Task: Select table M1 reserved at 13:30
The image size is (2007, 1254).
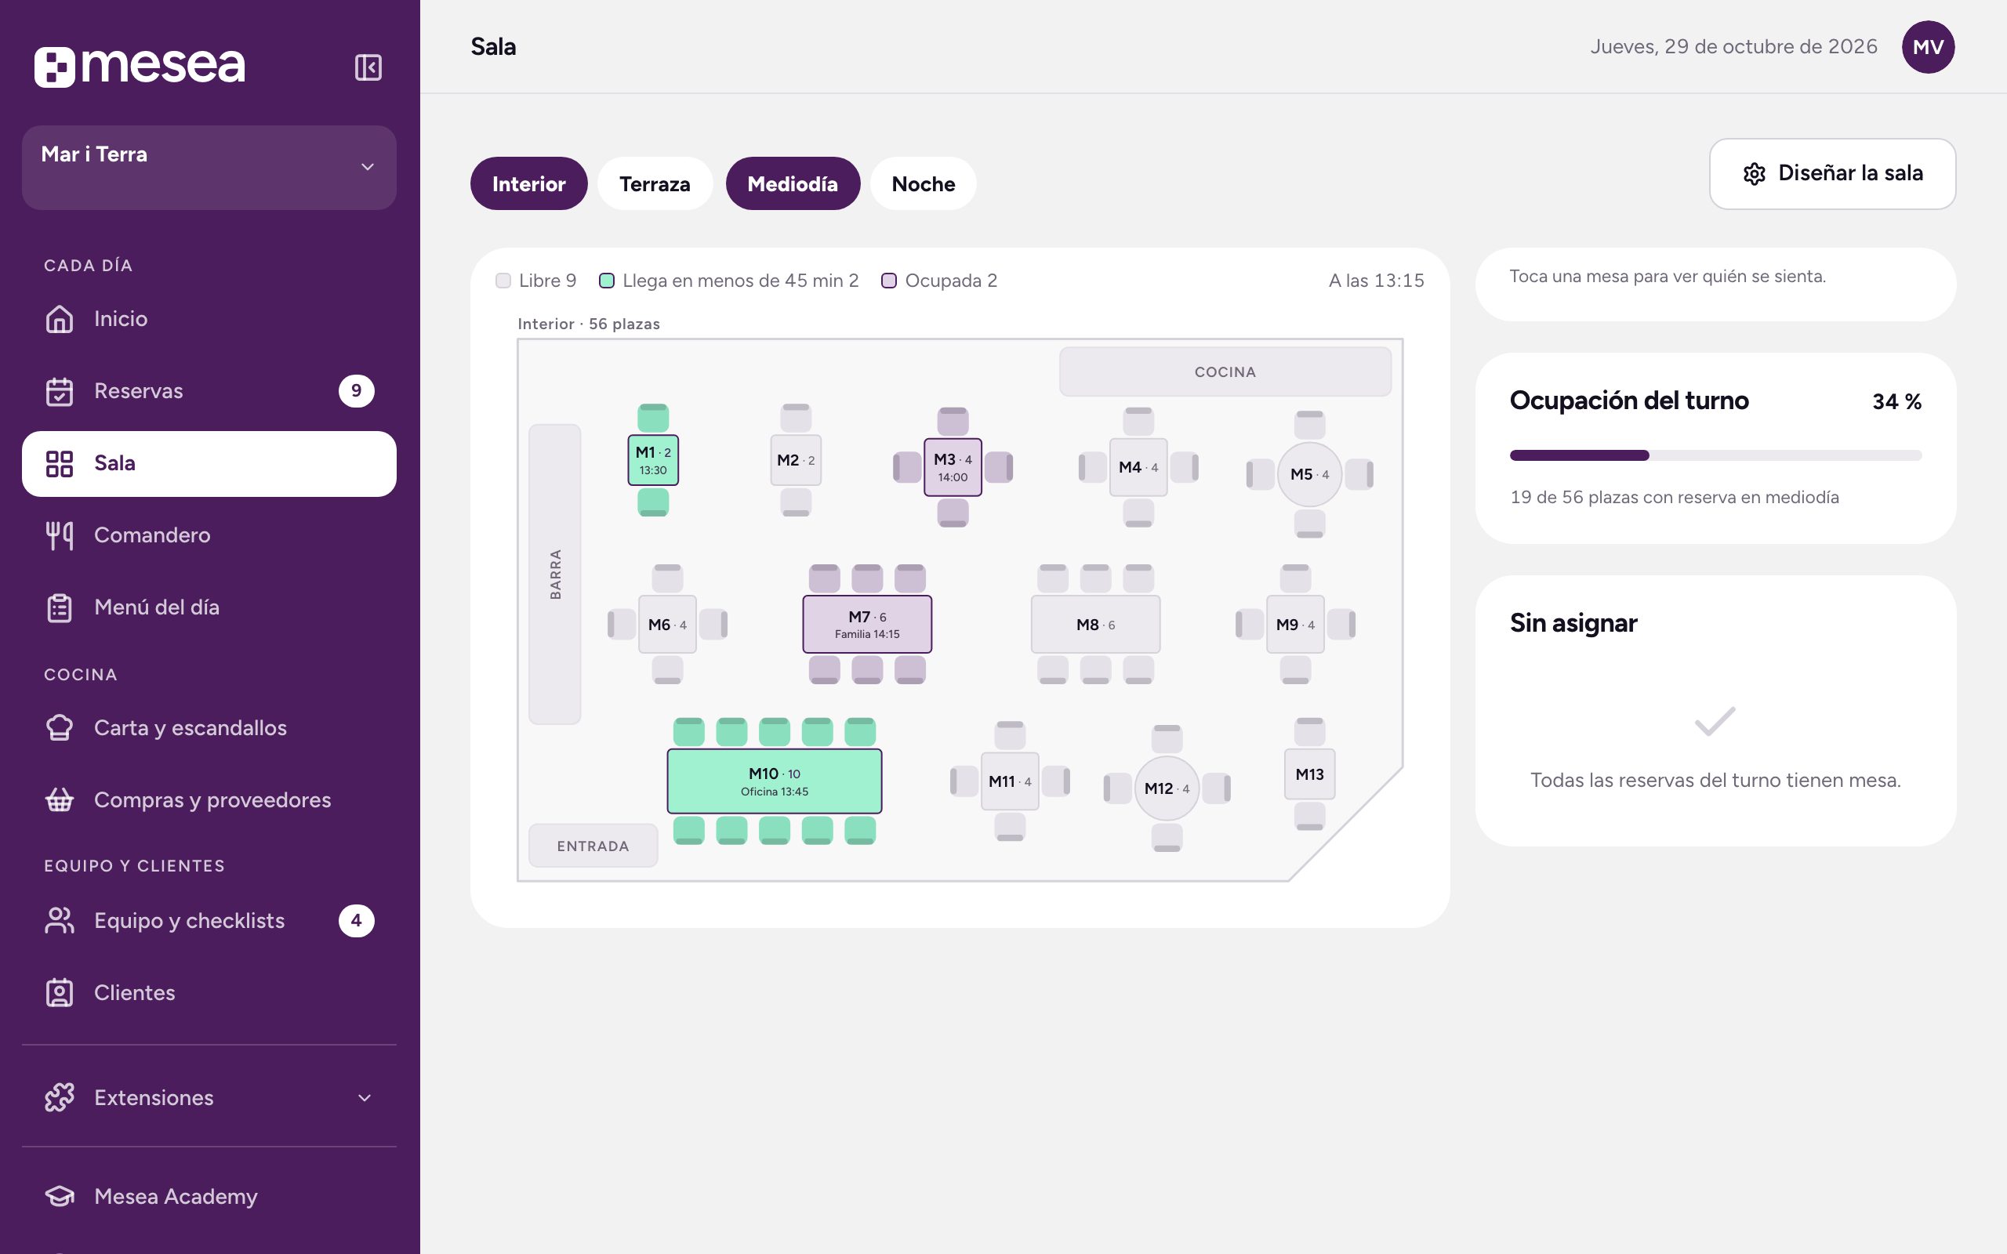Action: click(x=653, y=460)
